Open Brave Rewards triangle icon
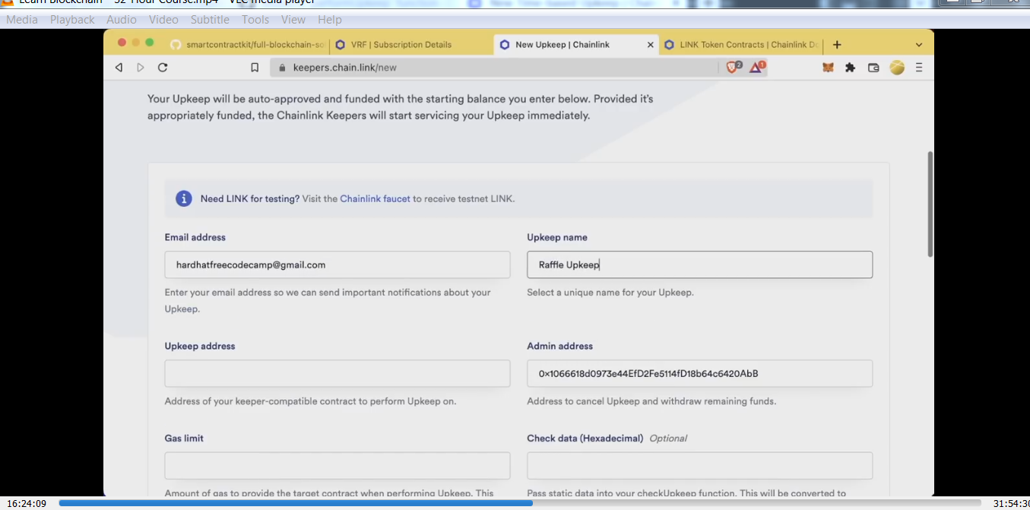Screen dimensions: 1030x510 pyautogui.click(x=757, y=67)
